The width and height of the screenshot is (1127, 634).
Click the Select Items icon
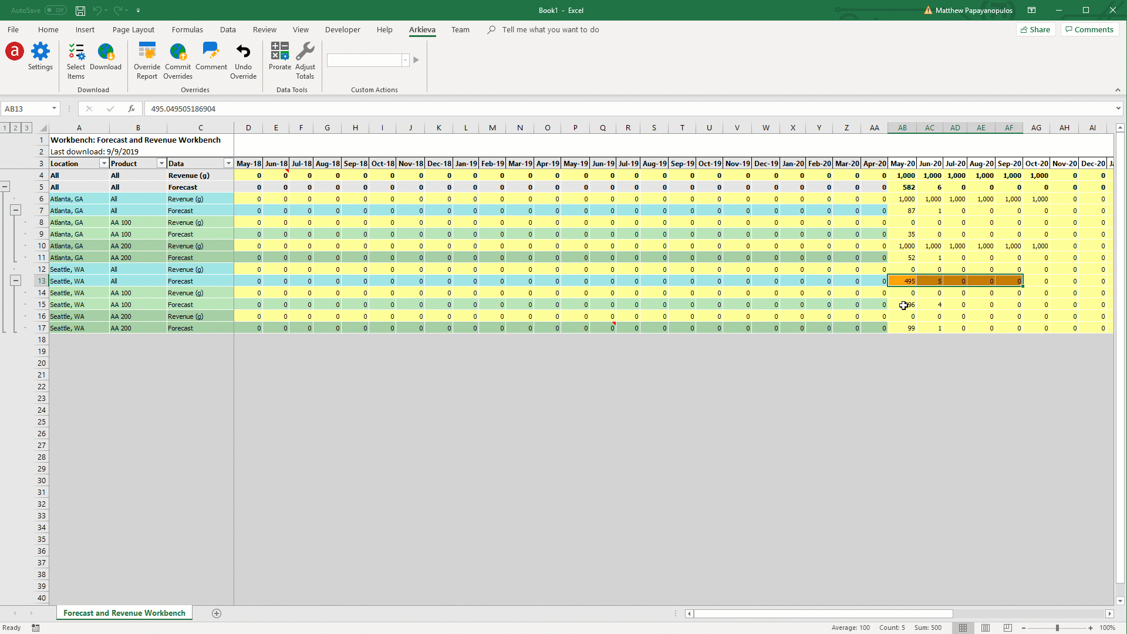76,52
